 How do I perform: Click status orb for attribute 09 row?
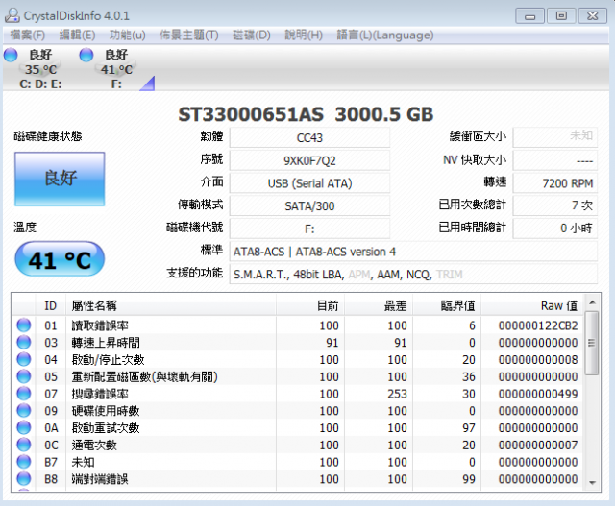tap(23, 410)
